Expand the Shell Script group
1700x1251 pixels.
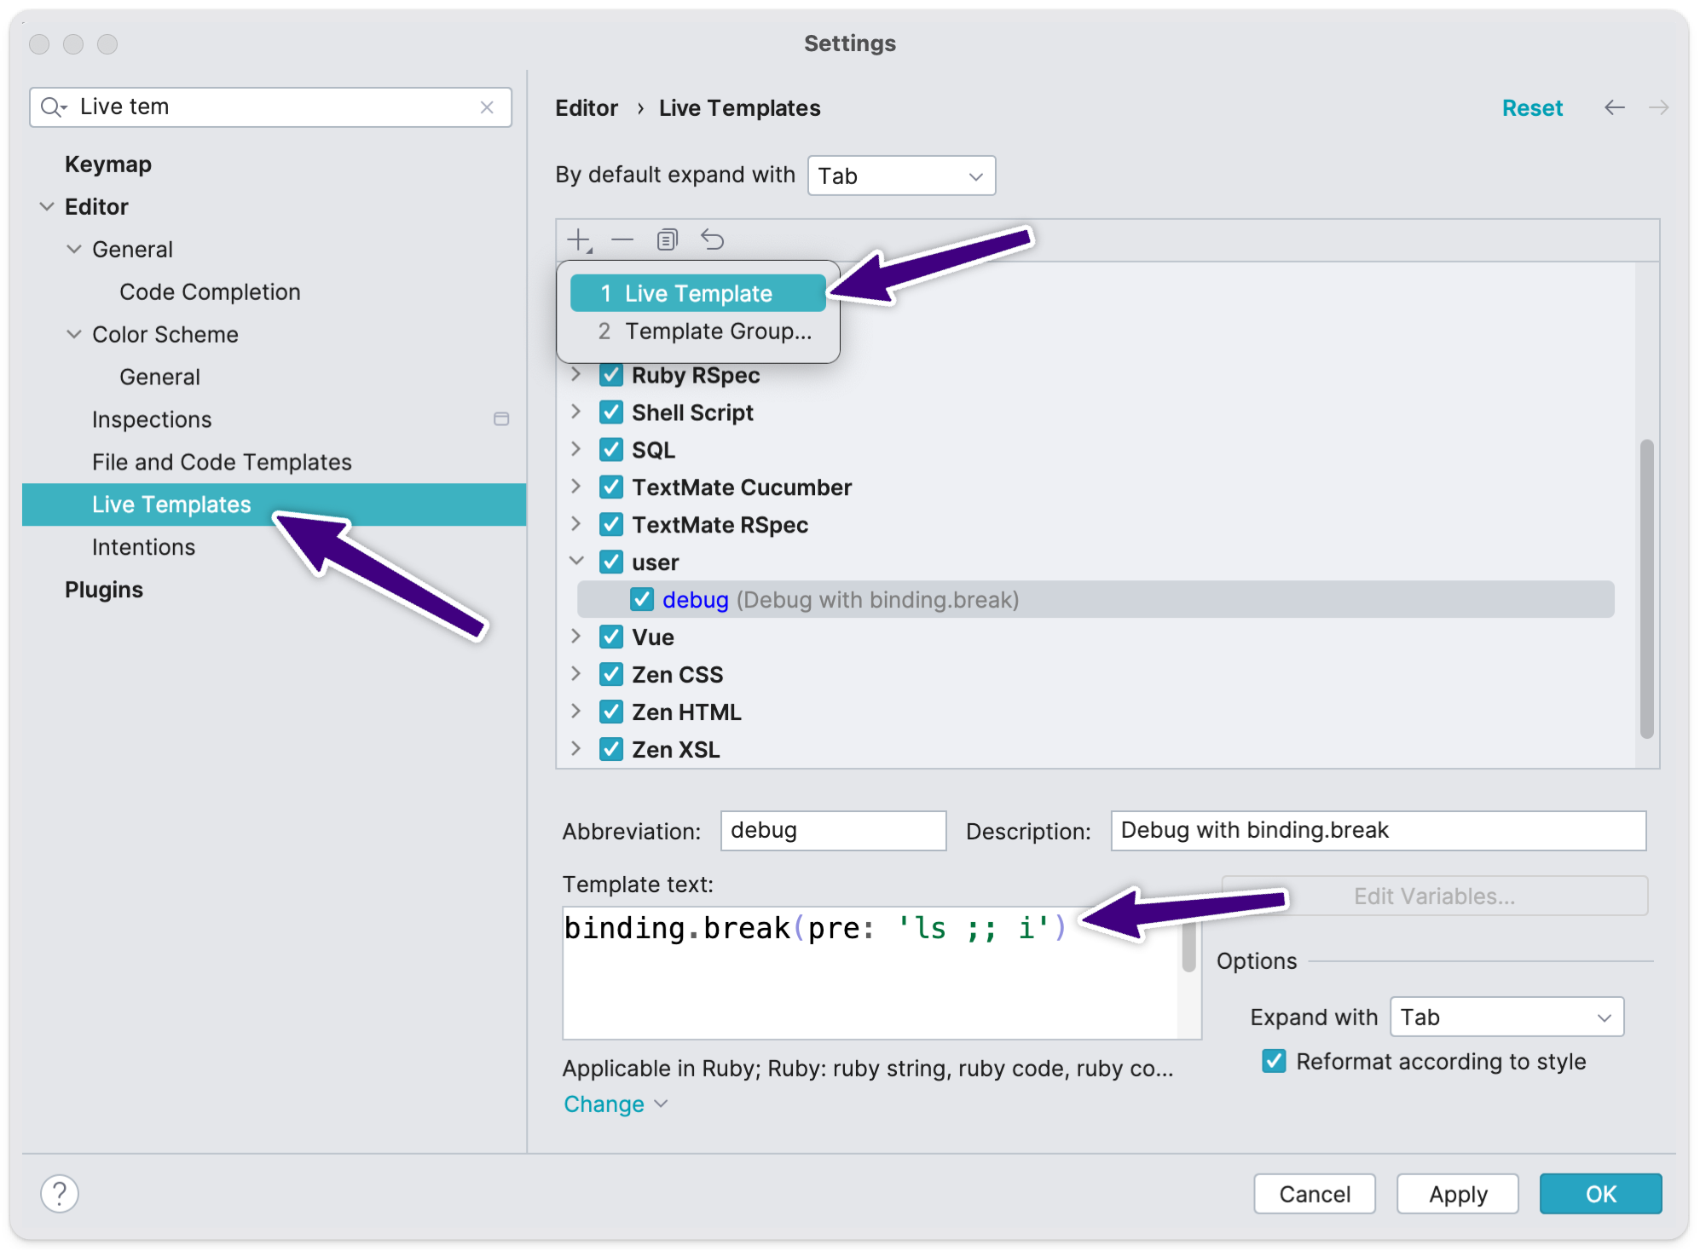(576, 412)
